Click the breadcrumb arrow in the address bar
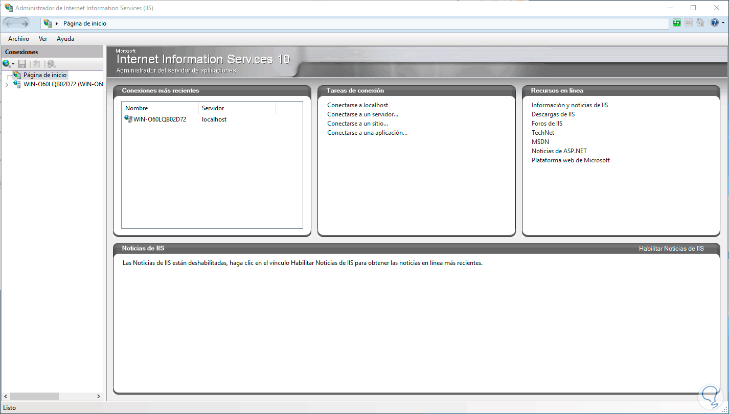The image size is (729, 414). click(57, 23)
